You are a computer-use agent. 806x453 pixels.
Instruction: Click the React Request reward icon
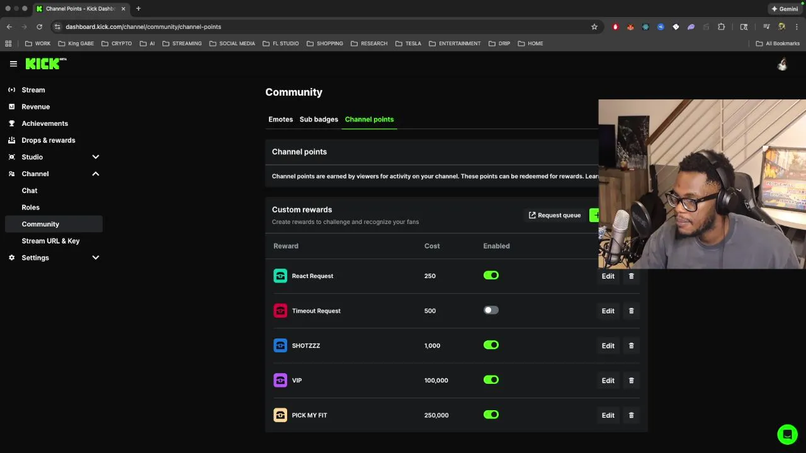(x=280, y=276)
